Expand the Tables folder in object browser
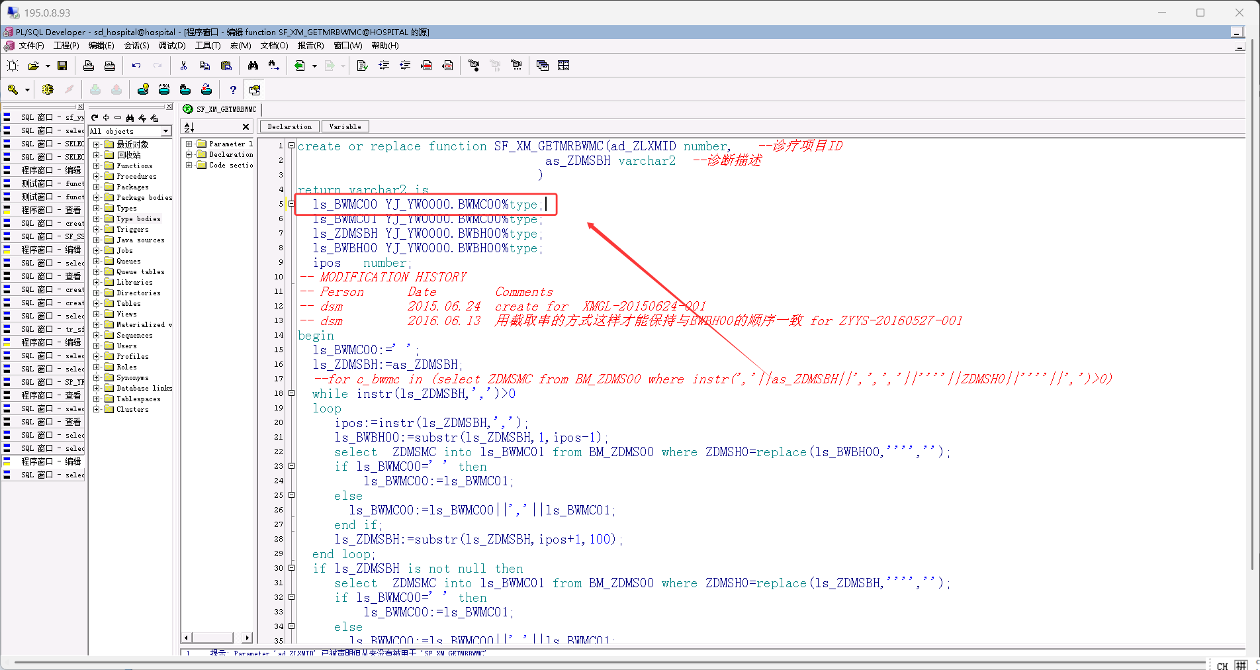The image size is (1260, 670). (97, 304)
